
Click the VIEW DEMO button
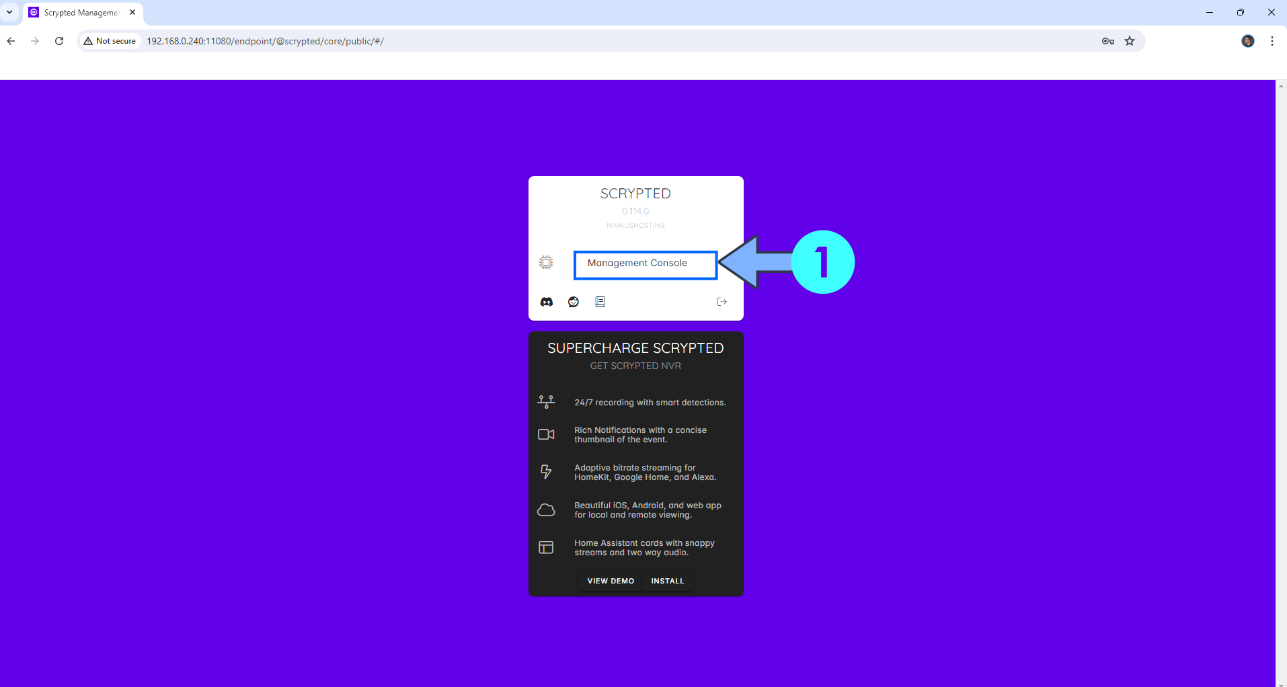(611, 581)
